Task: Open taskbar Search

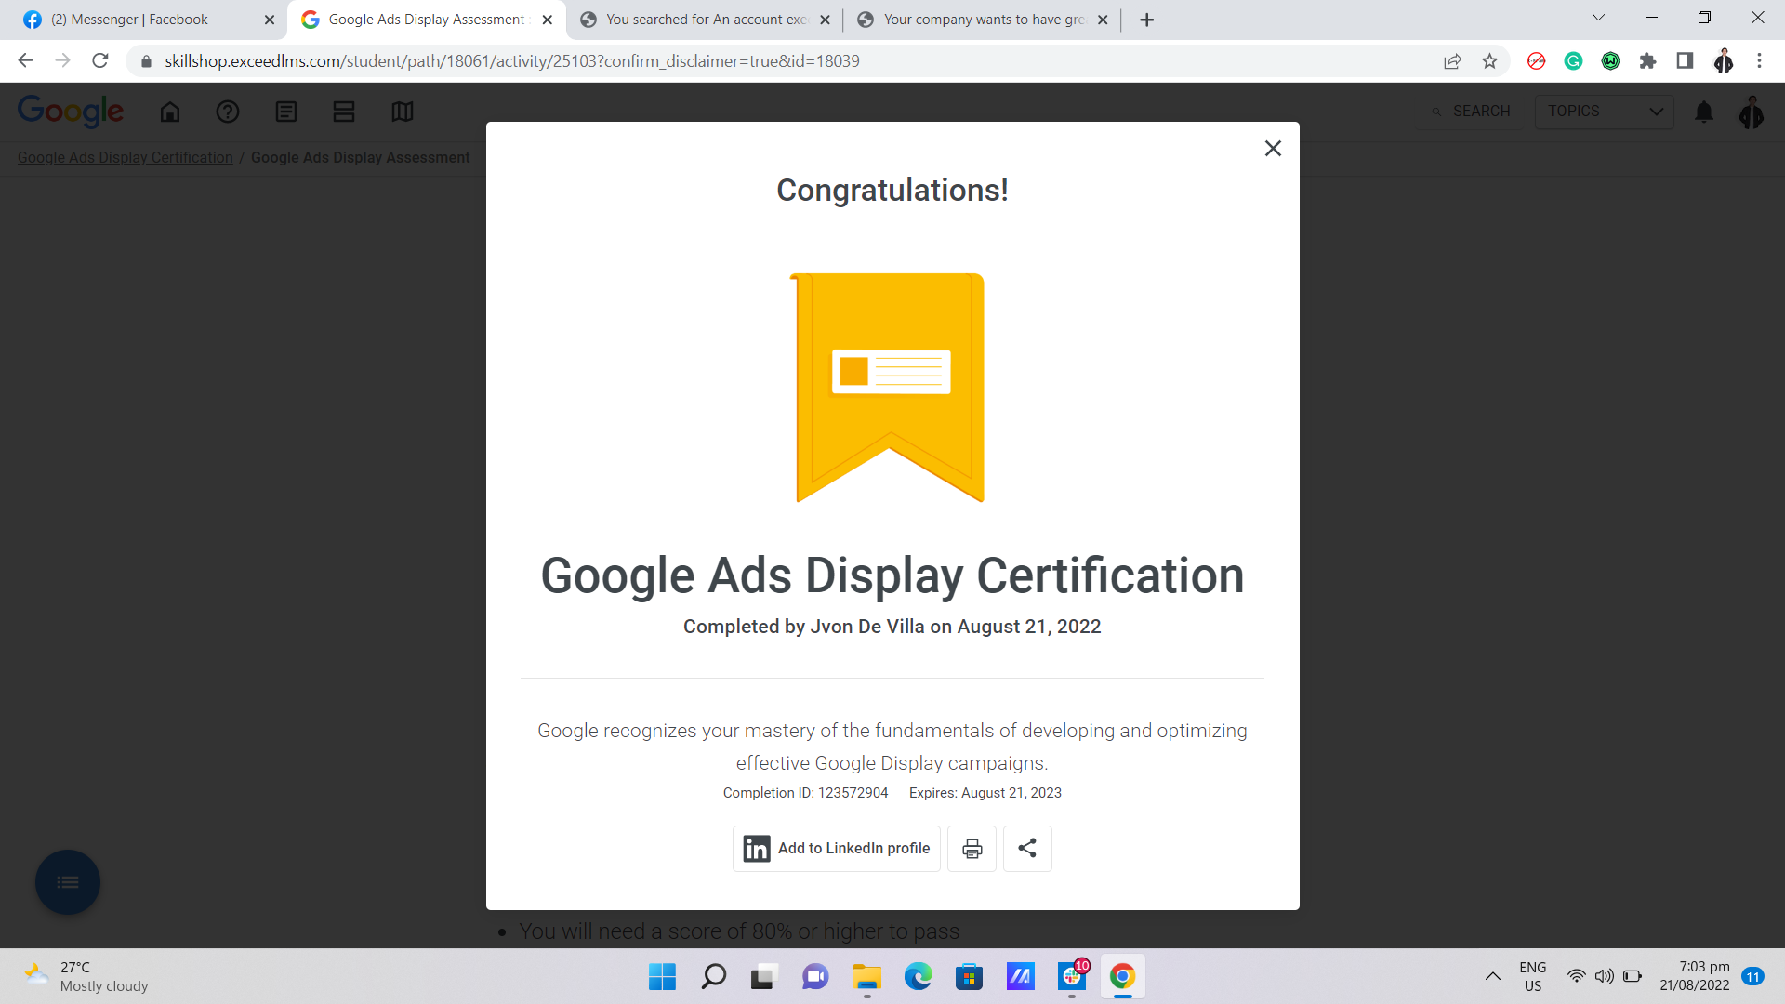Action: 714,977
